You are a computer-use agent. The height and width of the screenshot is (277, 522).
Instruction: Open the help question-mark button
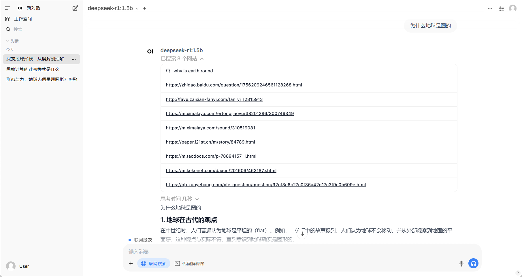(518, 273)
